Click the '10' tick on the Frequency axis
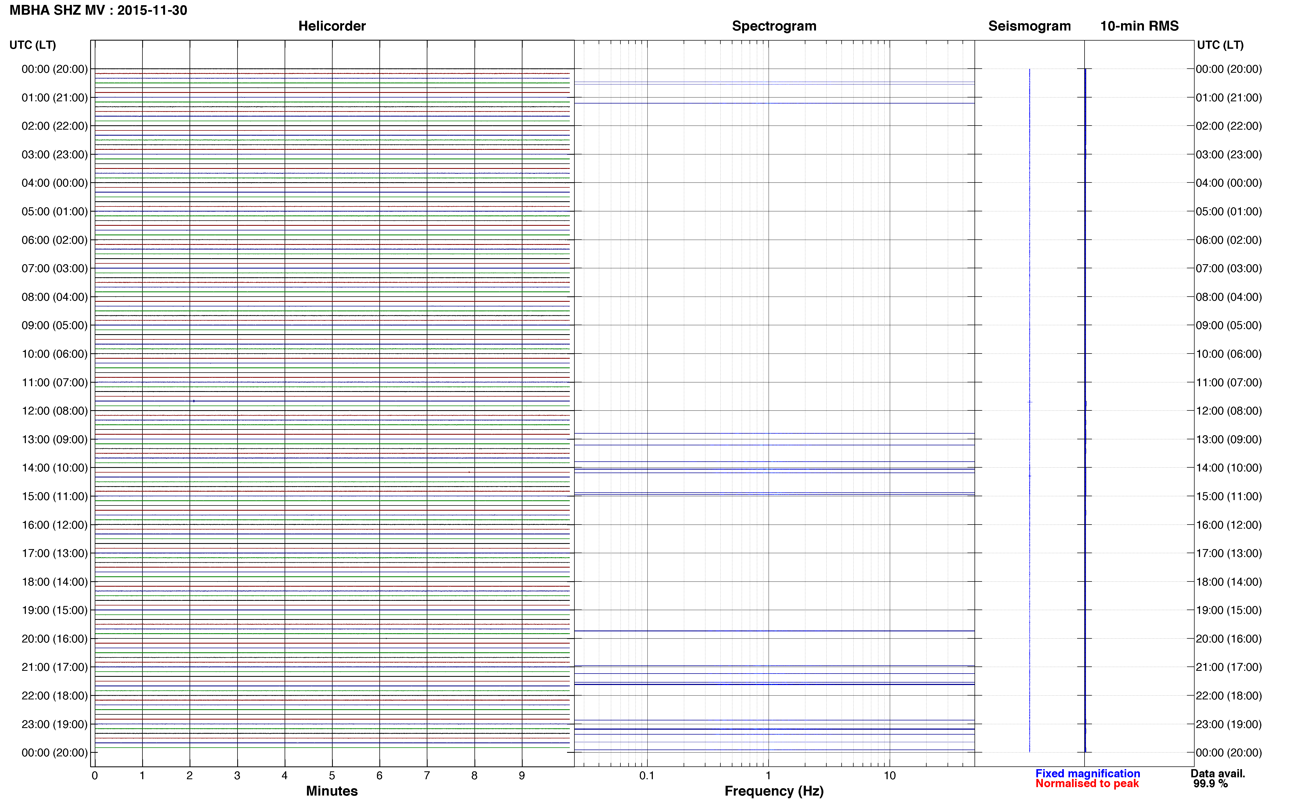The height and width of the screenshot is (807, 1291). [x=889, y=775]
